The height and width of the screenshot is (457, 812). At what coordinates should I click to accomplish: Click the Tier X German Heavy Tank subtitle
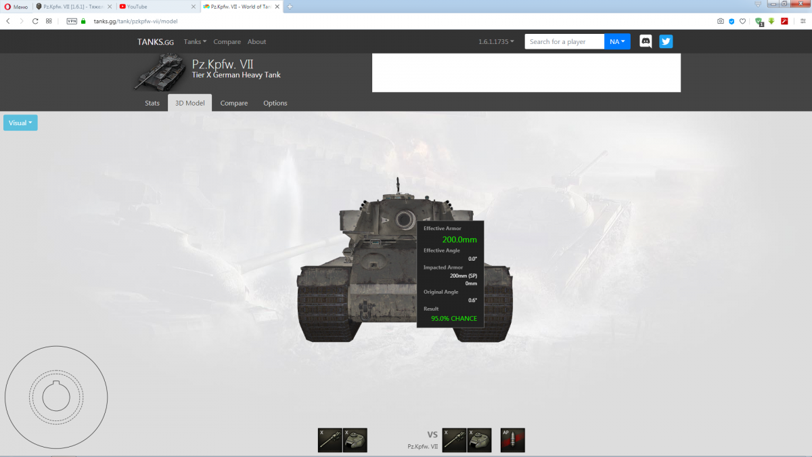pos(236,75)
